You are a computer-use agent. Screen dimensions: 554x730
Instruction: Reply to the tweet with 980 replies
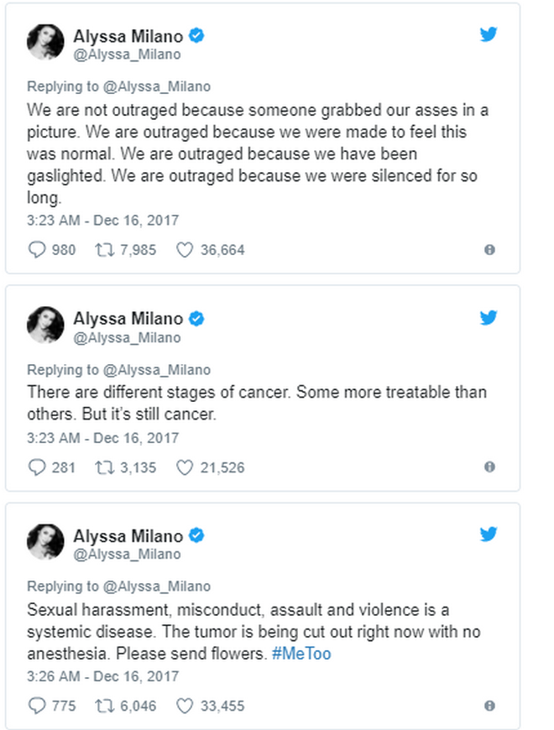(37, 249)
